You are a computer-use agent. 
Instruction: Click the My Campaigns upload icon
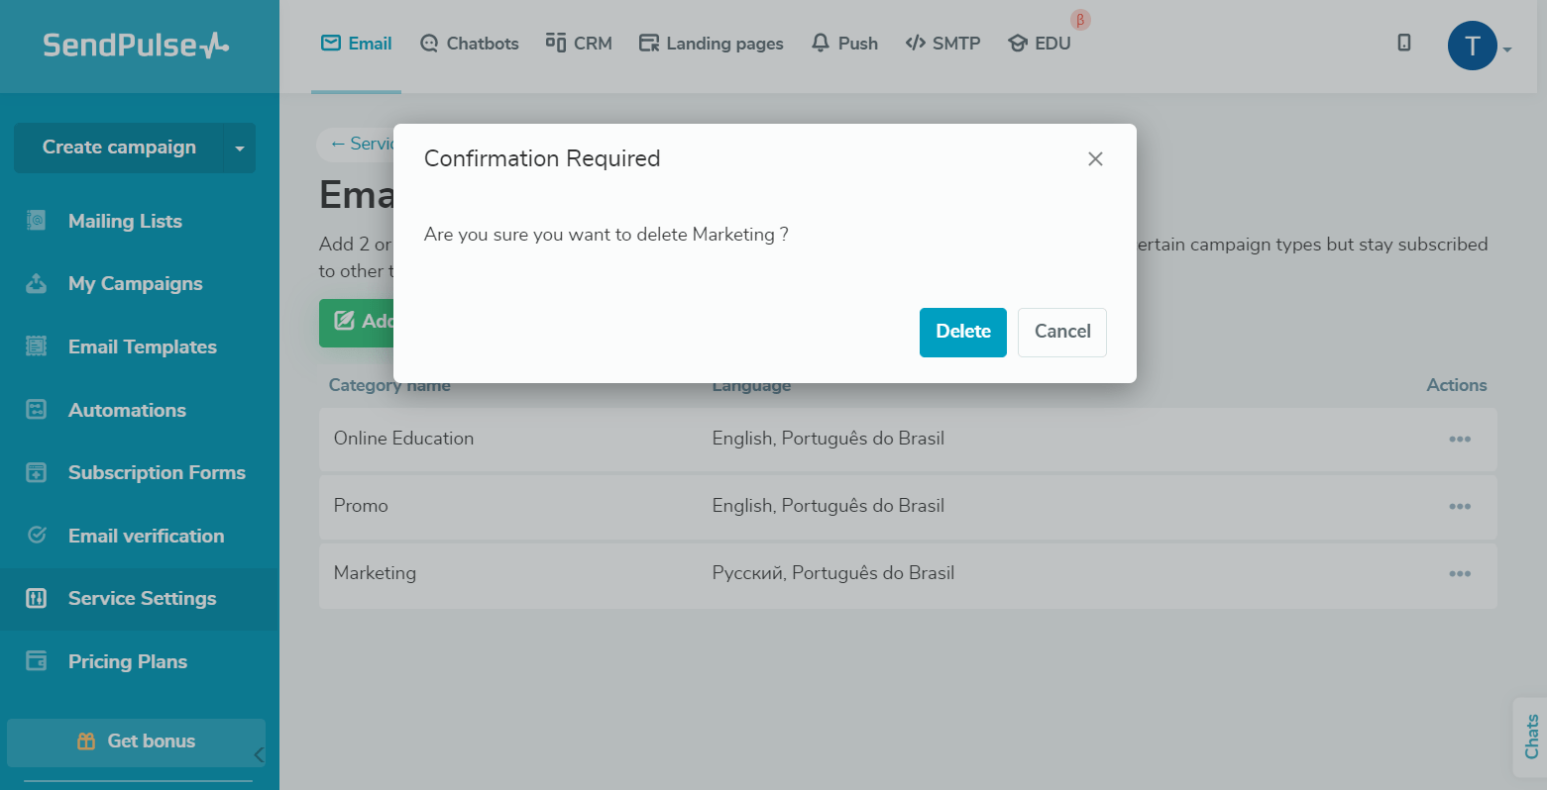(37, 284)
